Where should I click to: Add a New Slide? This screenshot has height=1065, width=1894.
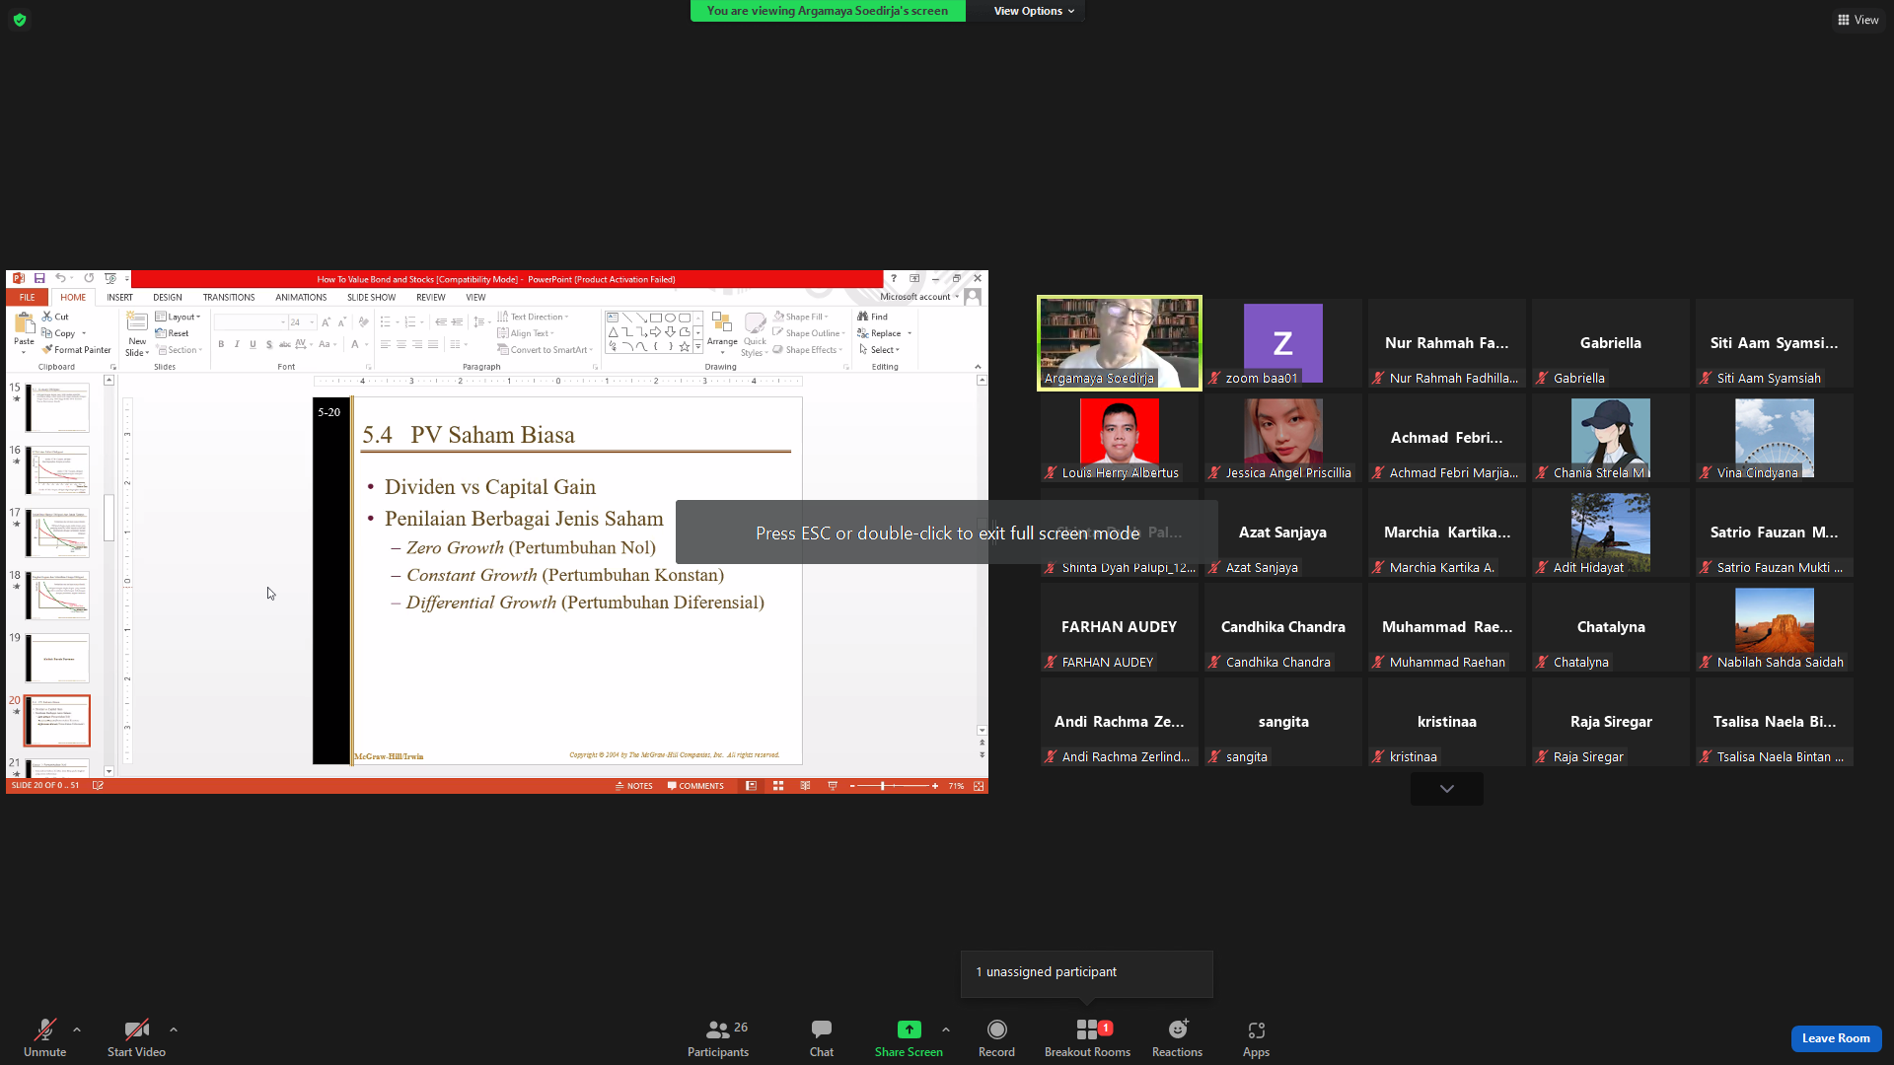coord(137,335)
